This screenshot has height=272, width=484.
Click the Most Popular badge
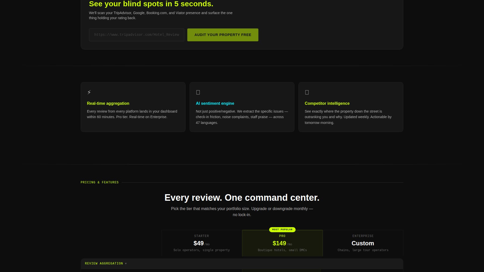tap(282, 229)
